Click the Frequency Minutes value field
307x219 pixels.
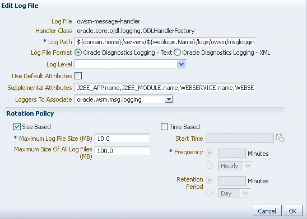(232, 153)
